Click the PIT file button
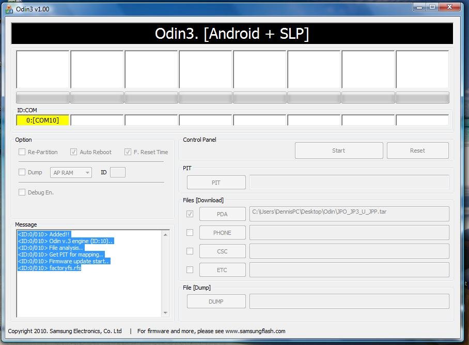Viewport: 469px width, 345px height. click(x=216, y=183)
